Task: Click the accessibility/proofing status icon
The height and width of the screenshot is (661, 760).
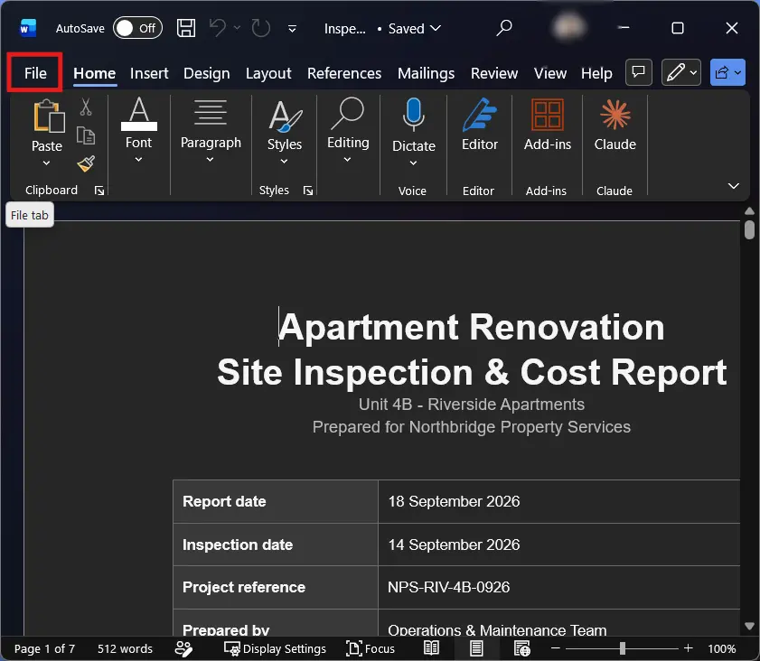Action: tap(183, 648)
